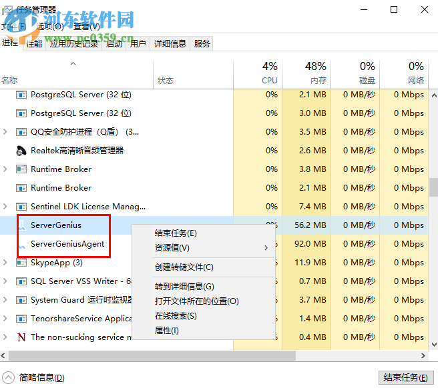This screenshot has height=388, width=438.
Task: Click the horizontal scrollbar right arrow
Action: pyautogui.click(x=423, y=355)
